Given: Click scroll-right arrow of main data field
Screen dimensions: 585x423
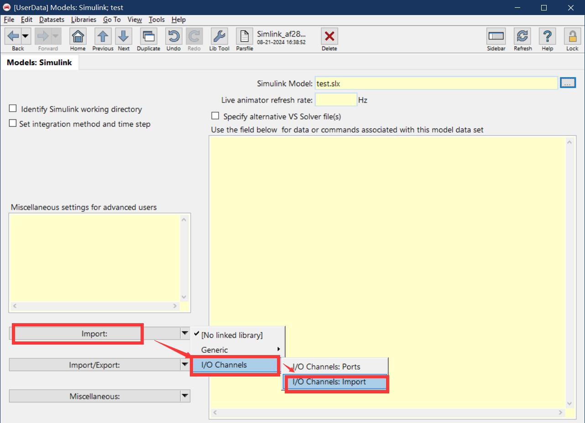Looking at the screenshot, I should tap(560, 413).
